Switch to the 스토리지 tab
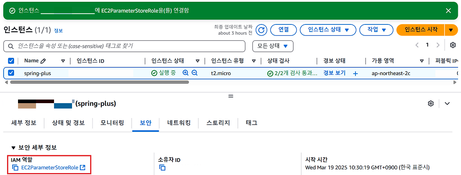 (x=218, y=123)
